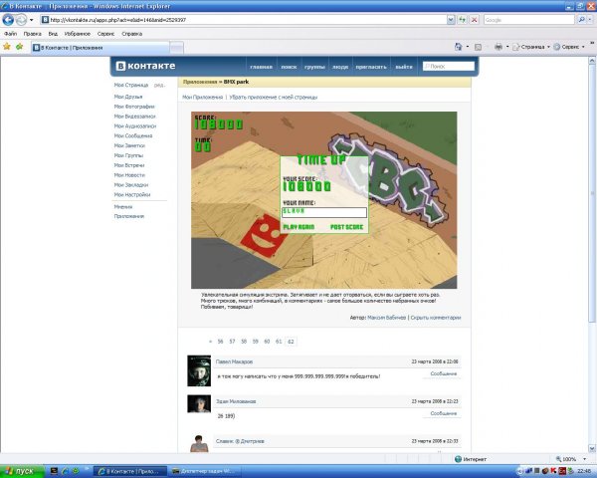This screenshot has width=597, height=478.
Task: Expand the zoom level 100% dropdown
Action: coord(574,459)
